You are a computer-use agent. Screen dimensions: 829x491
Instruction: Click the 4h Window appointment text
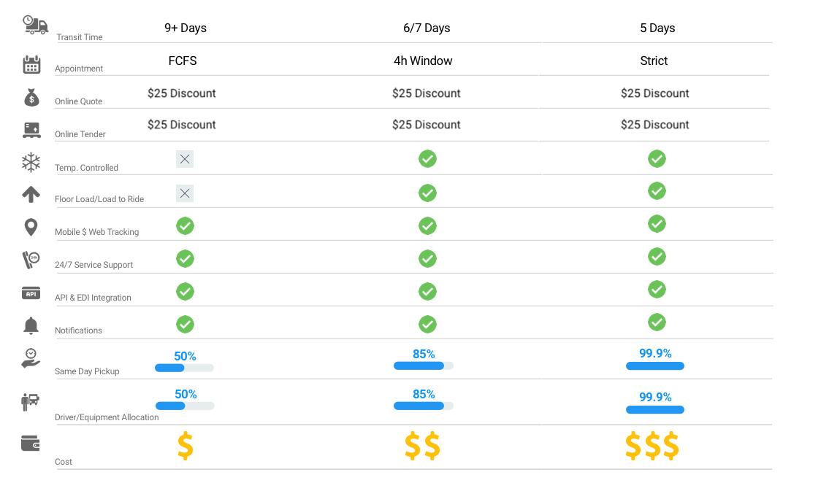click(x=423, y=61)
